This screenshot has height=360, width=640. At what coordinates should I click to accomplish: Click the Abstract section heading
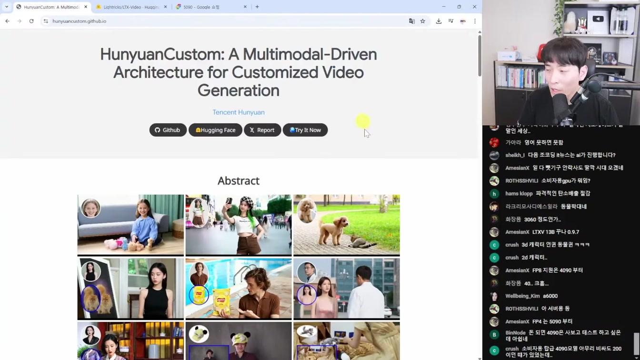(239, 180)
